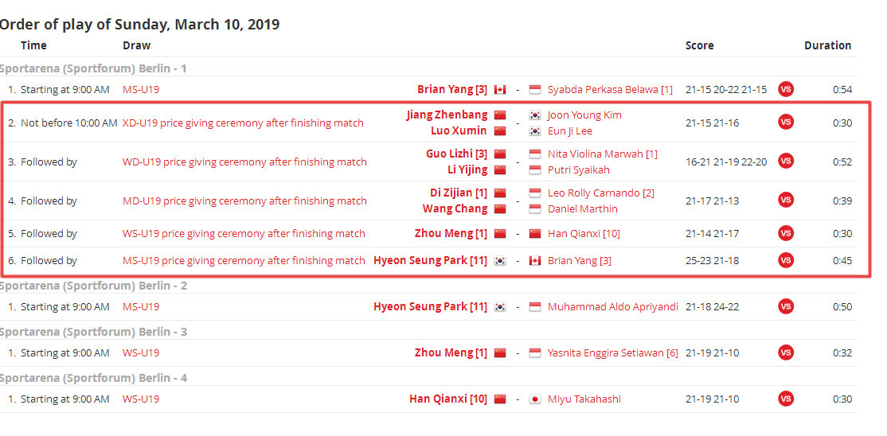Click the Duration column header
This screenshot has width=887, height=436.
[x=827, y=45]
